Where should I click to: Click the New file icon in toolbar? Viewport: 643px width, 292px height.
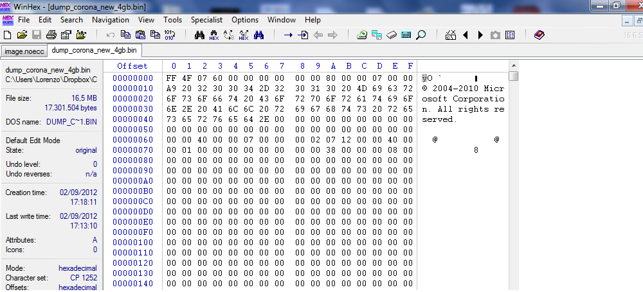(8, 35)
